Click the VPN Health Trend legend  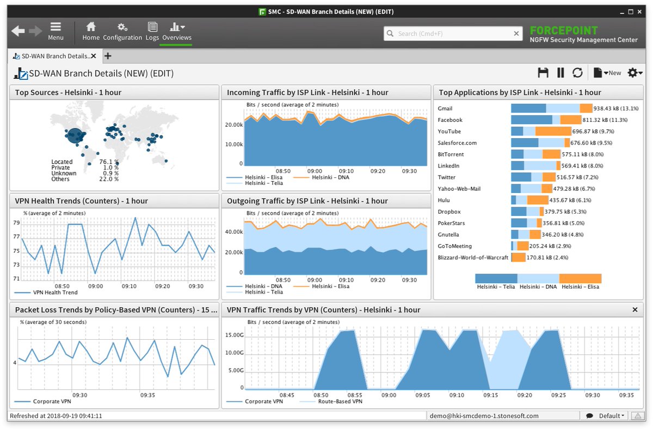[46, 292]
